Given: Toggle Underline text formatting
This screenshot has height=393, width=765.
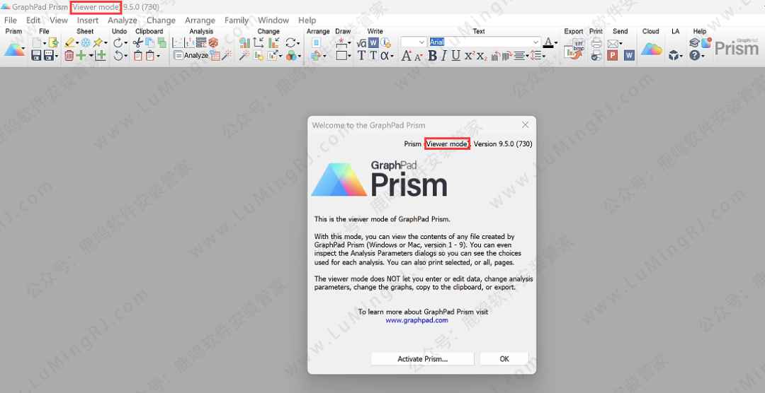Looking at the screenshot, I should [455, 56].
